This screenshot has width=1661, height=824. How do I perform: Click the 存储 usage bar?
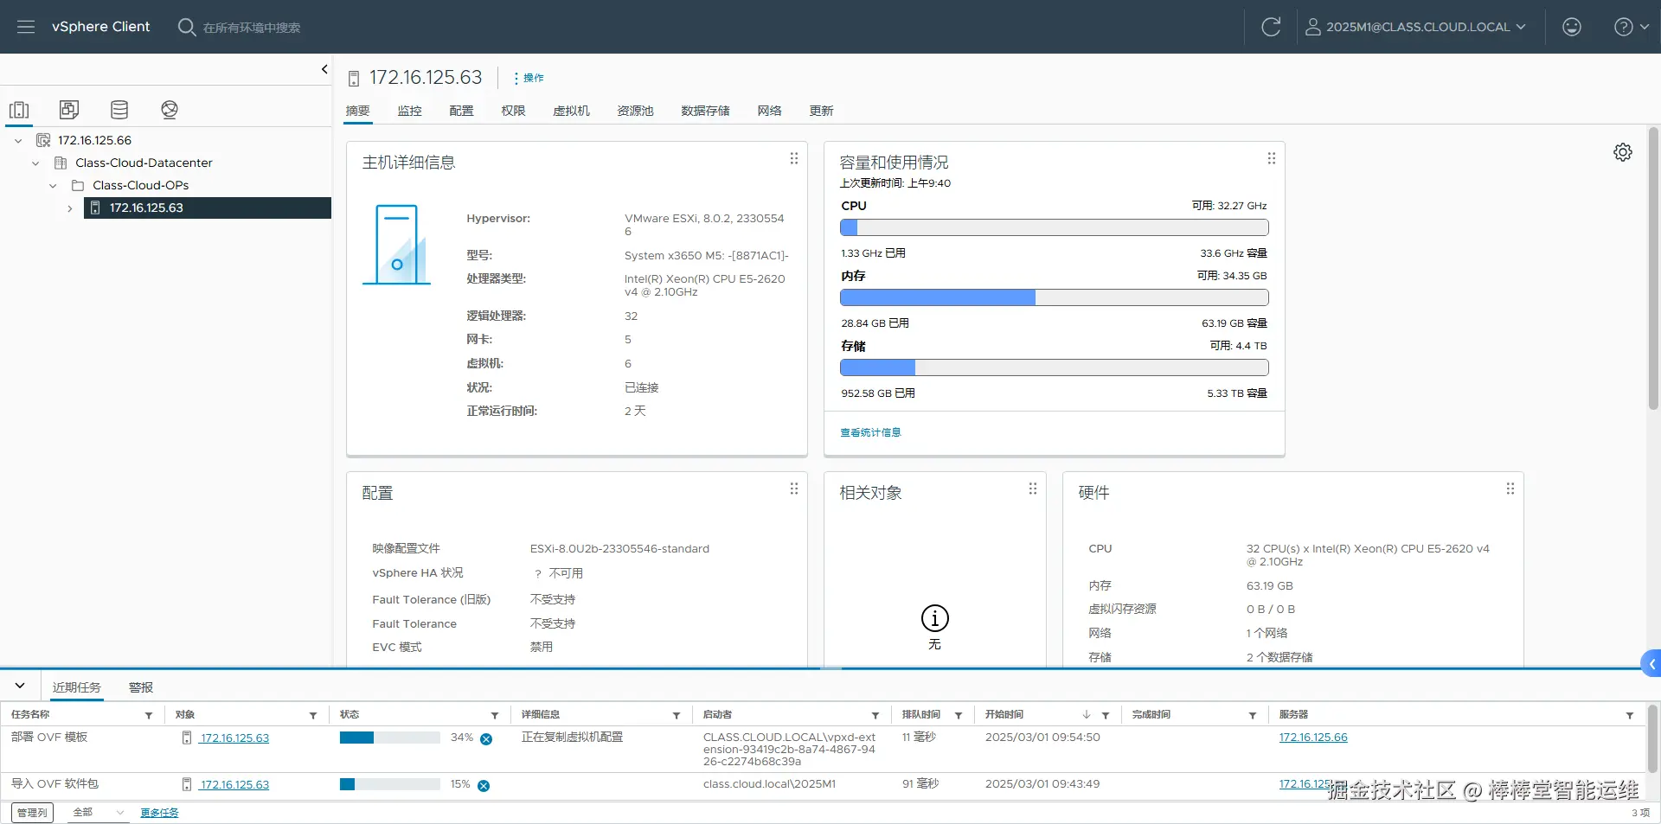click(1054, 367)
